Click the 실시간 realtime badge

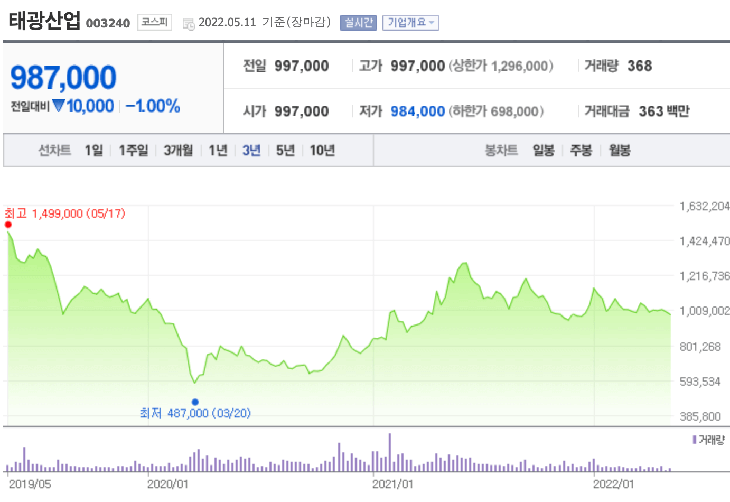[x=359, y=23]
